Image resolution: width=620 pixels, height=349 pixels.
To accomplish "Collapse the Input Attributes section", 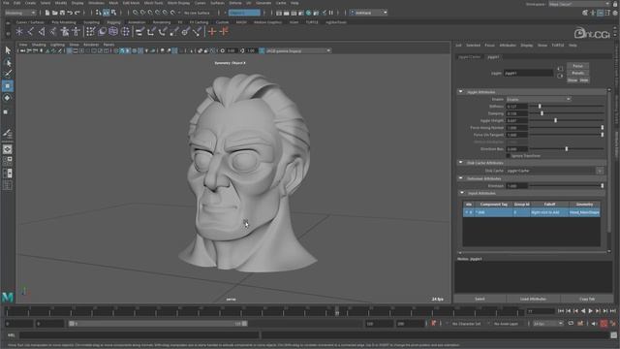I will 462,193.
